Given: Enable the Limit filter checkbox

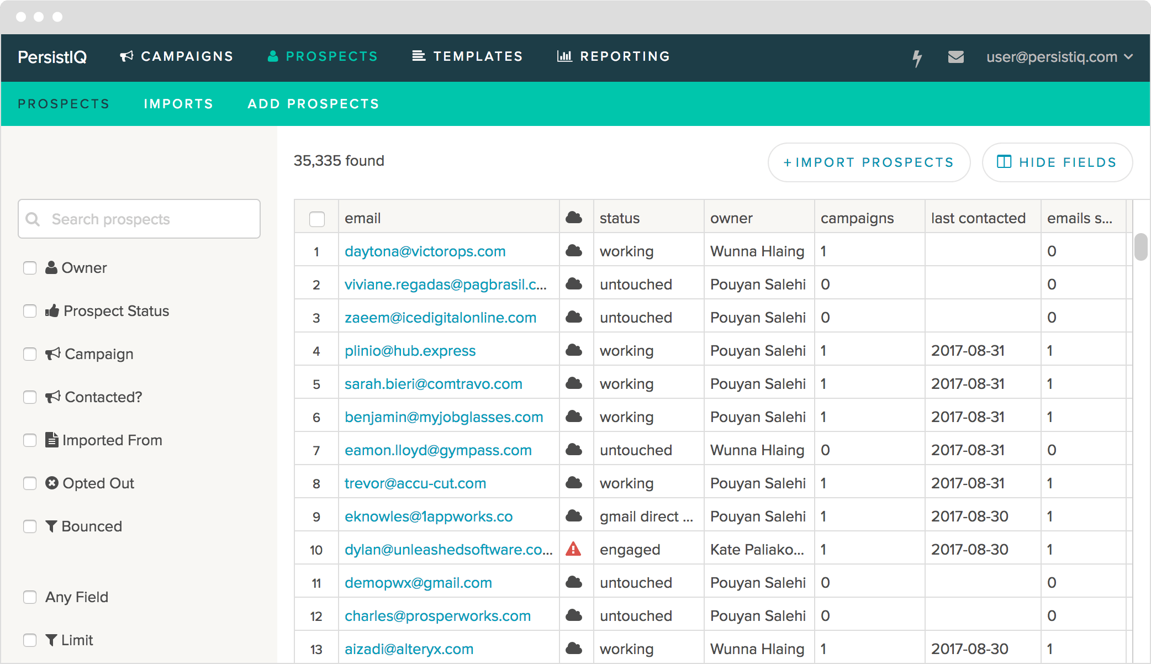Looking at the screenshot, I should tap(30, 640).
